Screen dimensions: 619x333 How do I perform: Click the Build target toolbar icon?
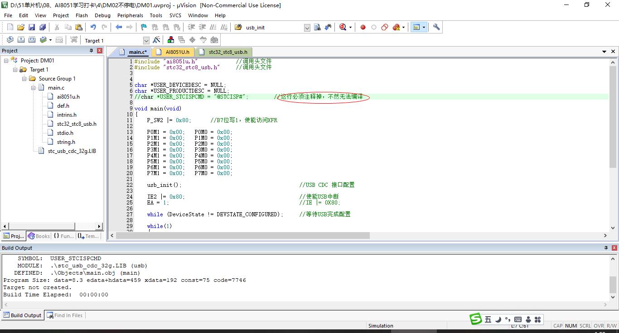21,40
